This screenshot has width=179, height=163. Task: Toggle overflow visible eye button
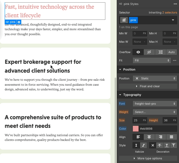pyautogui.click(x=138, y=52)
